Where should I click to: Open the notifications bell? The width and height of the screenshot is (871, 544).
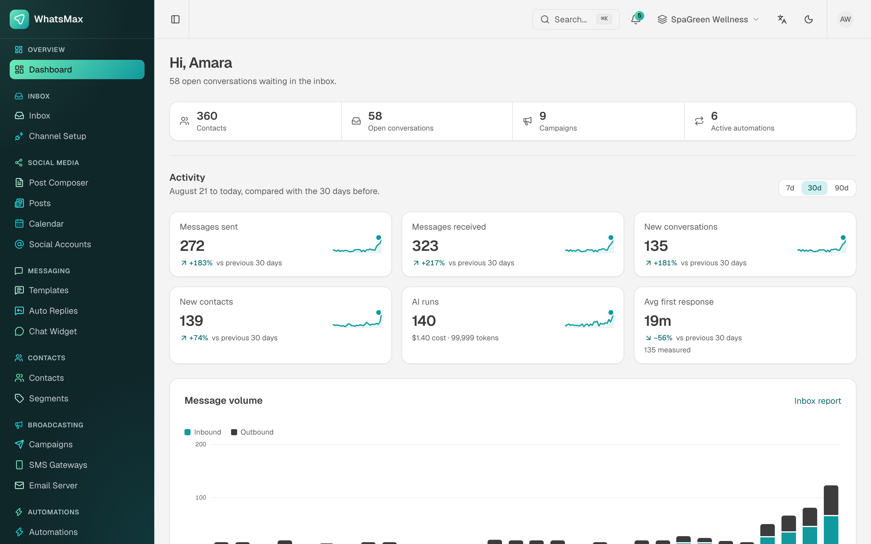tap(636, 19)
